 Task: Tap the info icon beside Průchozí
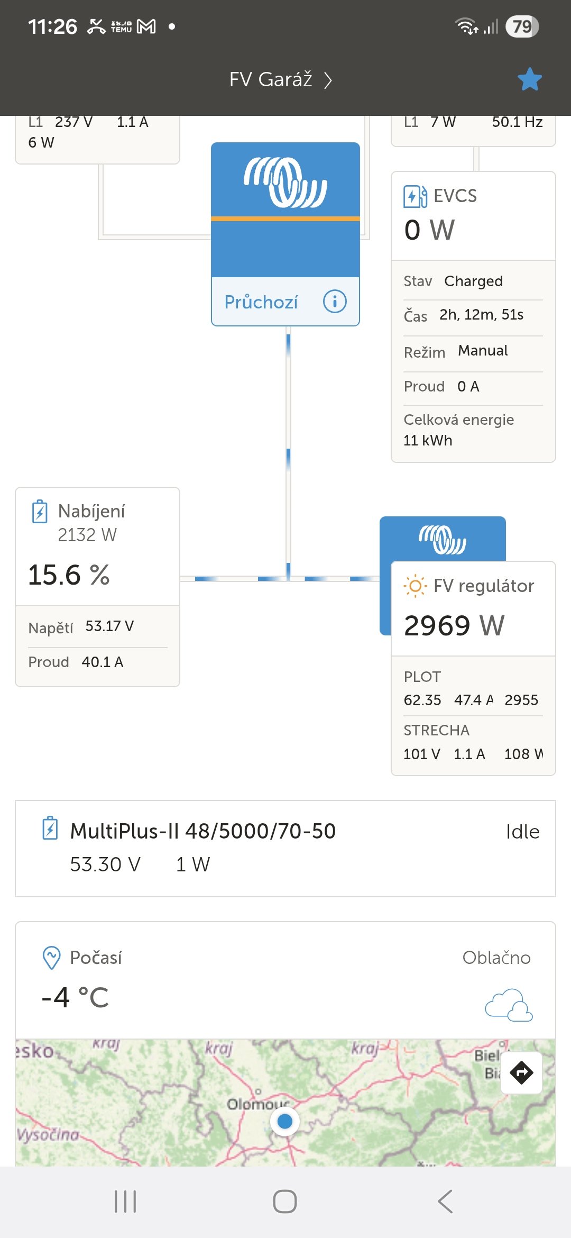tap(335, 302)
